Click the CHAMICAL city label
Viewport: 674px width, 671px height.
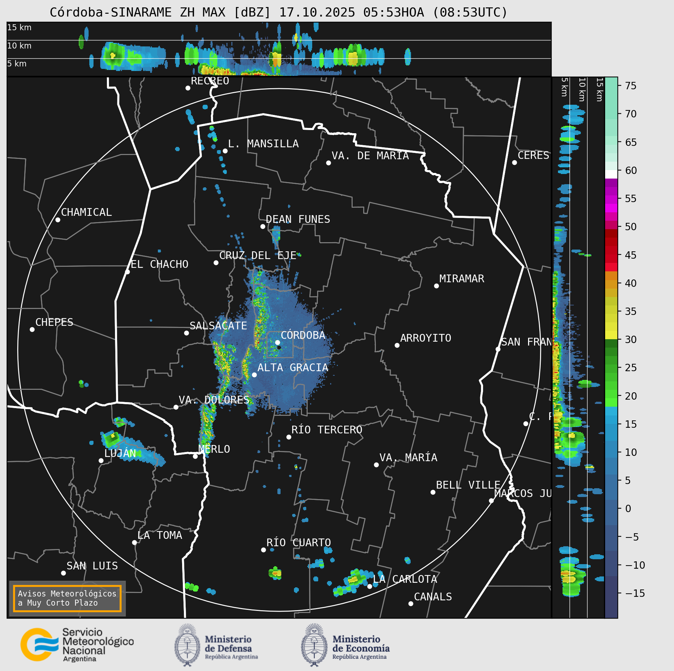click(x=86, y=212)
